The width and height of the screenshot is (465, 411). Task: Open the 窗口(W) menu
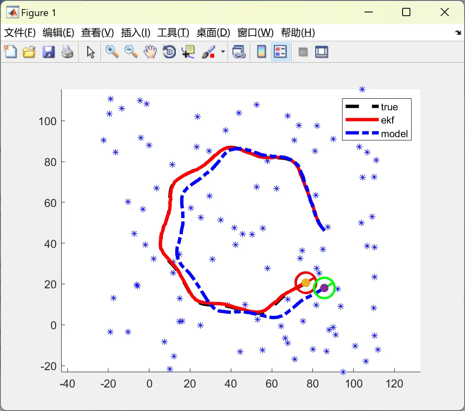coord(255,33)
